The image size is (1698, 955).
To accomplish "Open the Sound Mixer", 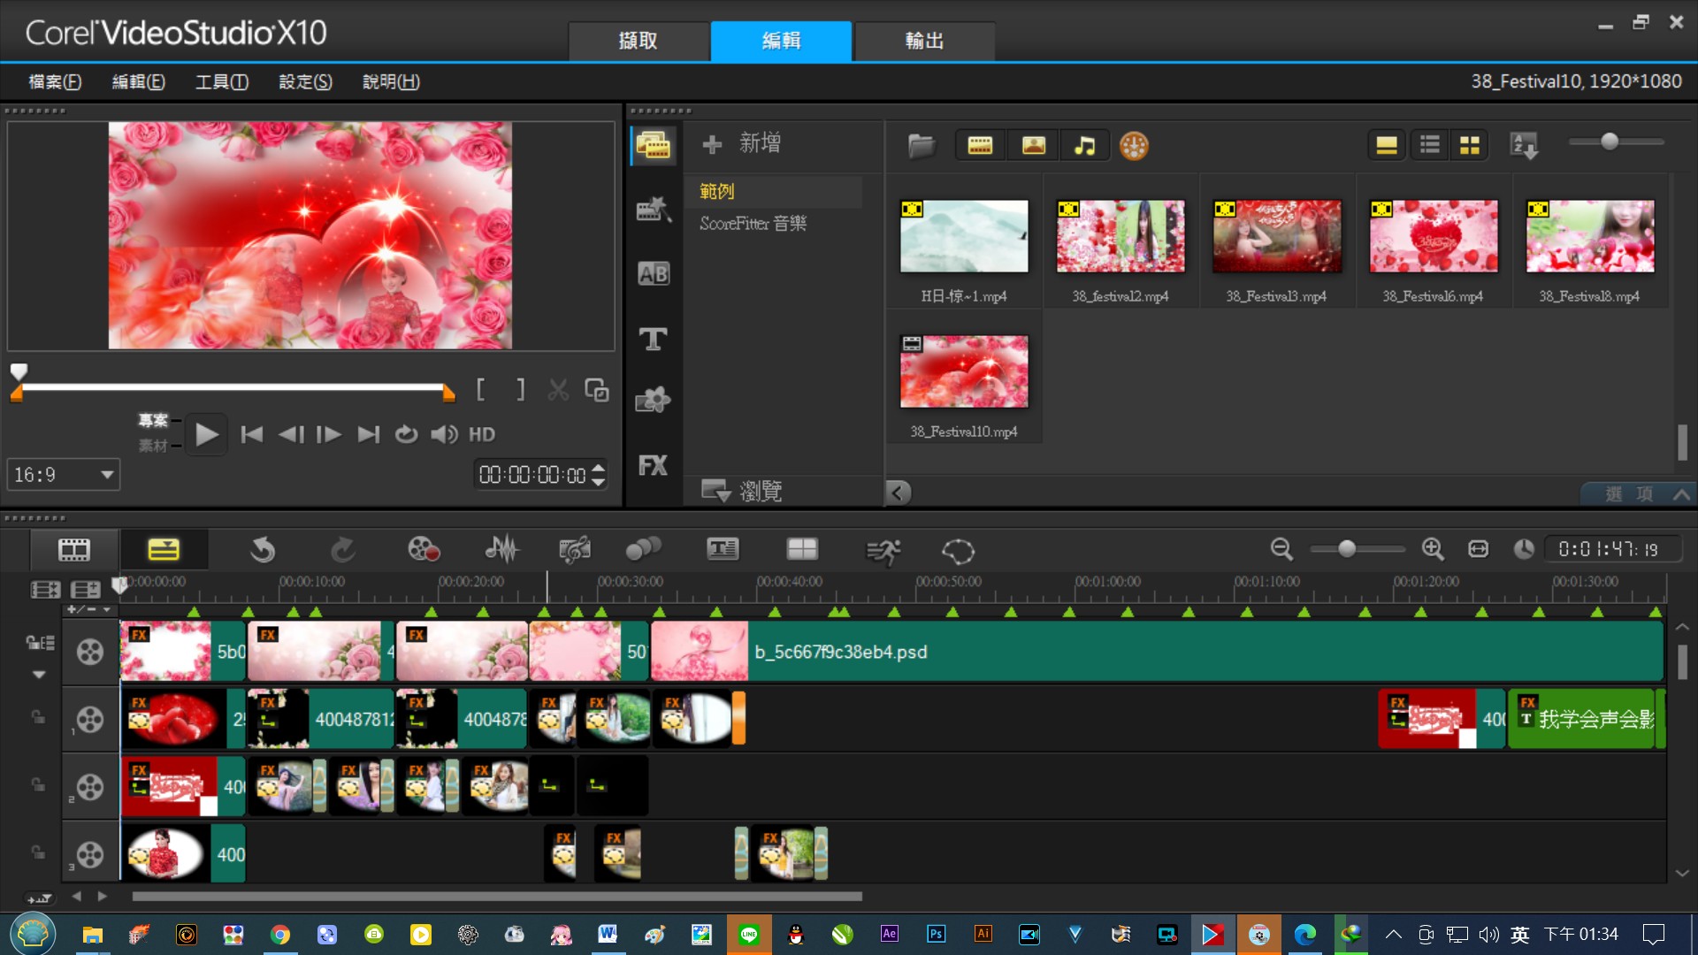I will [x=502, y=550].
